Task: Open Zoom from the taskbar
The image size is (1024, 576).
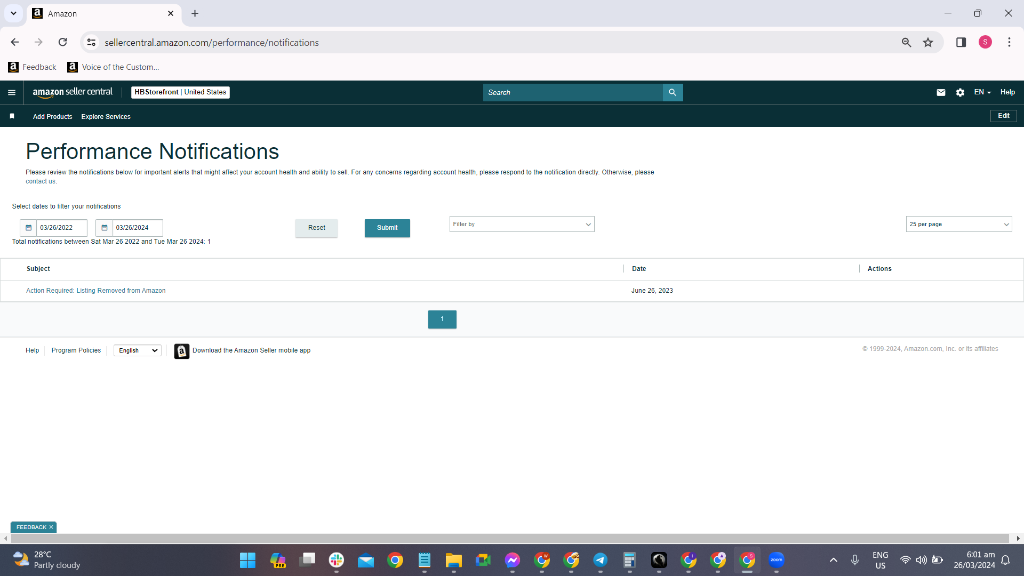Action: 777,560
